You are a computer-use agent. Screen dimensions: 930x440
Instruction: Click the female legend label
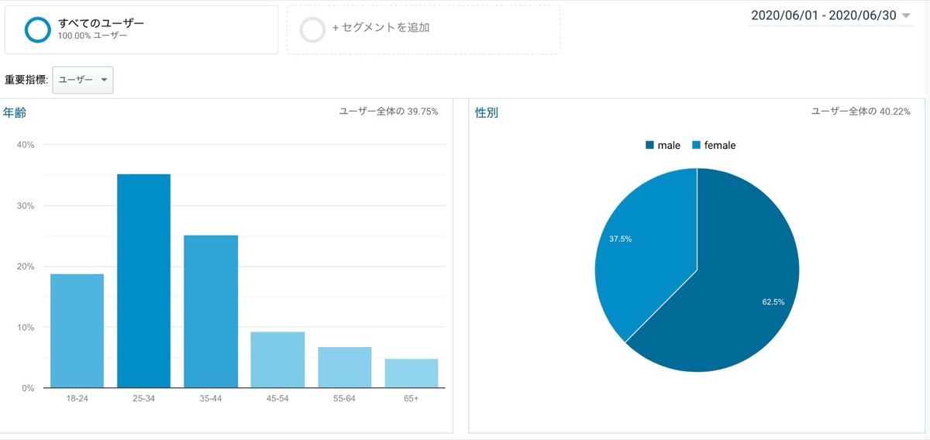click(720, 145)
